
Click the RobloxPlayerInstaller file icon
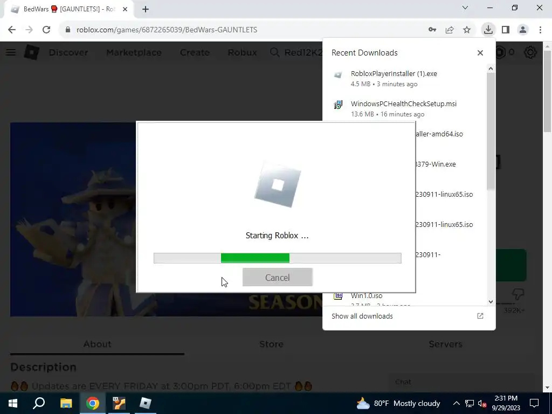338,74
